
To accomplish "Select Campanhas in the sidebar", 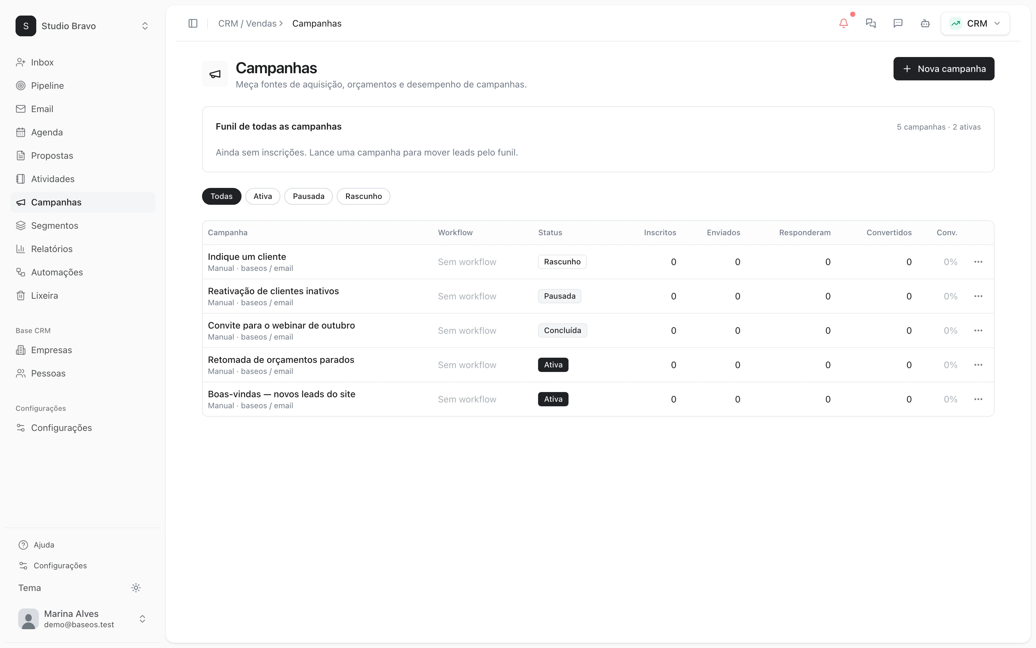I will click(x=83, y=202).
